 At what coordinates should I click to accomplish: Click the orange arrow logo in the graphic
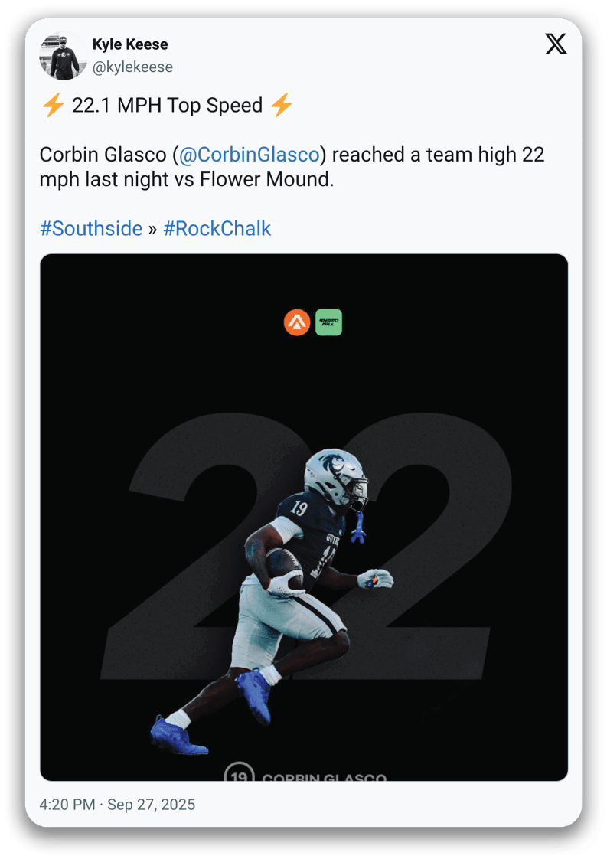(x=297, y=322)
